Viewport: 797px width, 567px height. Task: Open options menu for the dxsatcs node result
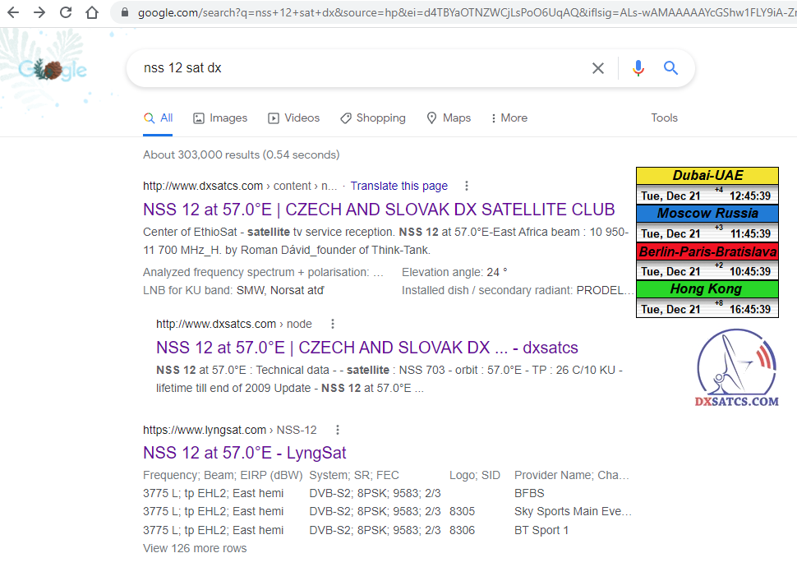[333, 324]
